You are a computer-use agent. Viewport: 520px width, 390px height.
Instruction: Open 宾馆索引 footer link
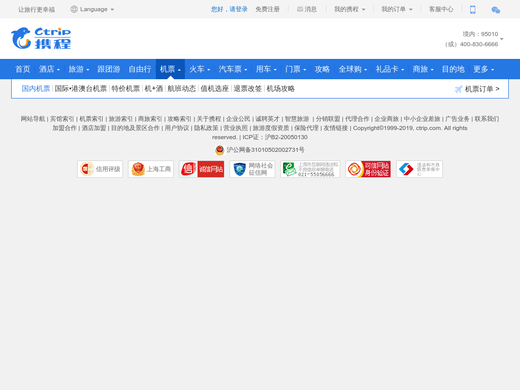tap(62, 119)
